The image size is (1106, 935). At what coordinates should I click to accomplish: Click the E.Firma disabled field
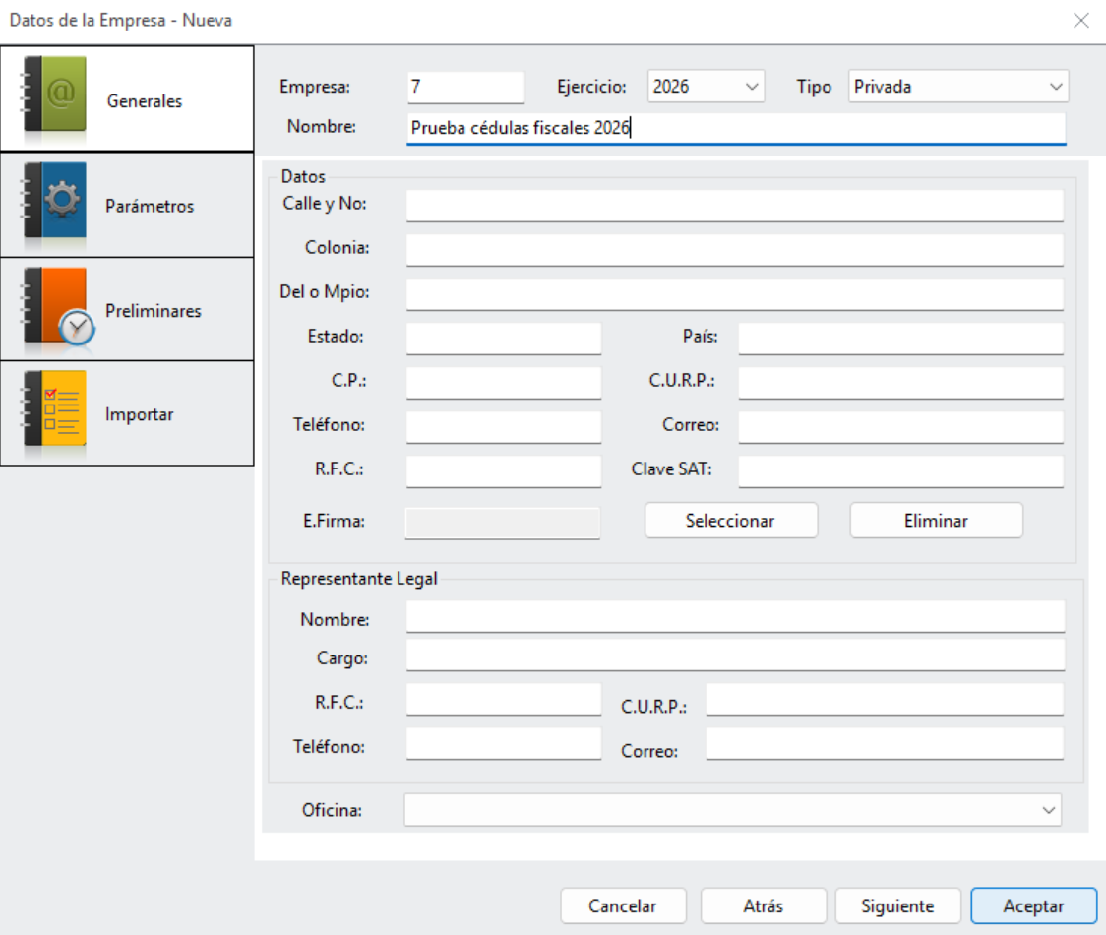coord(502,523)
